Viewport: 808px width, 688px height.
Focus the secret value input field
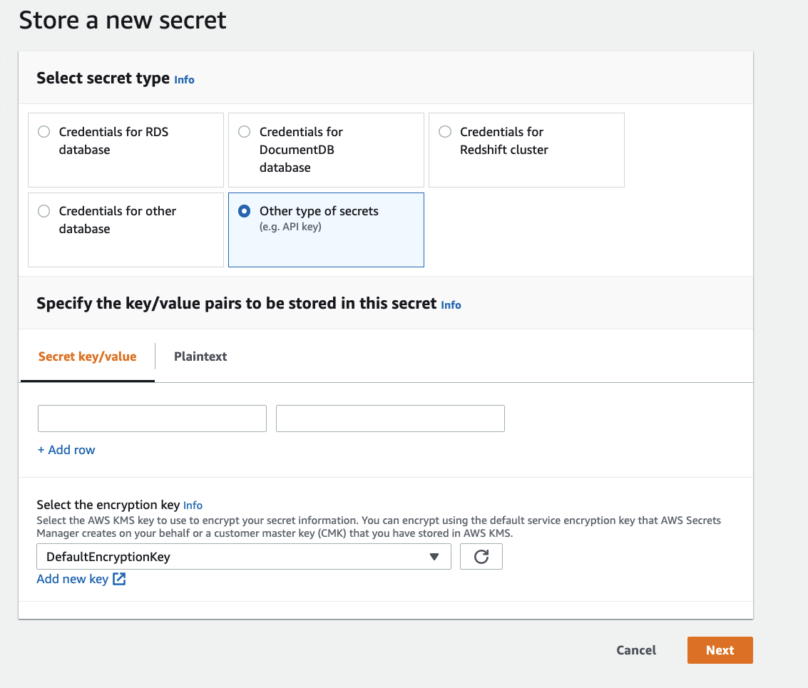coord(390,419)
